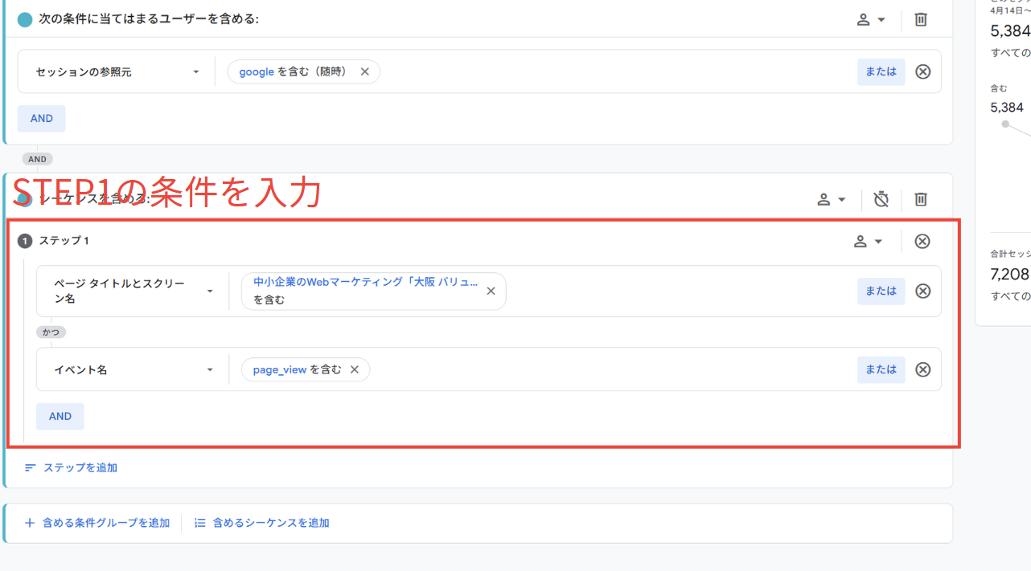The image size is (1031, 571).
Task: Remove the ページ タイトルとスクリーン名 condition row
Action: (923, 291)
